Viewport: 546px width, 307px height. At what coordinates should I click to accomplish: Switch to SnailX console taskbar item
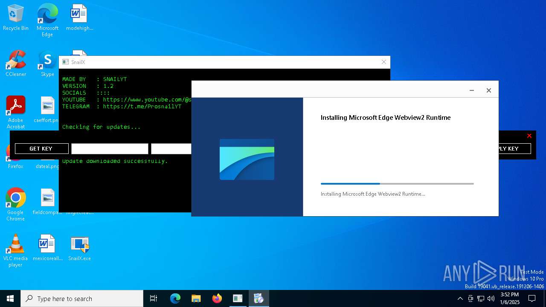point(238,298)
